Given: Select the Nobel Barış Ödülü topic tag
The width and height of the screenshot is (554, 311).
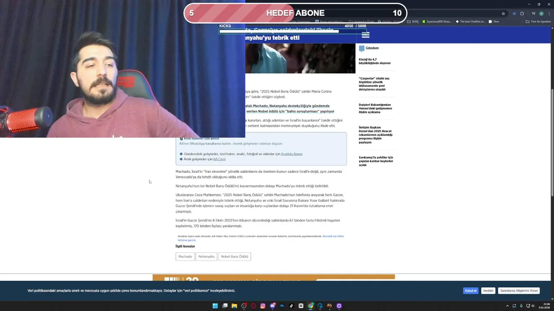Looking at the screenshot, I should pyautogui.click(x=235, y=257).
